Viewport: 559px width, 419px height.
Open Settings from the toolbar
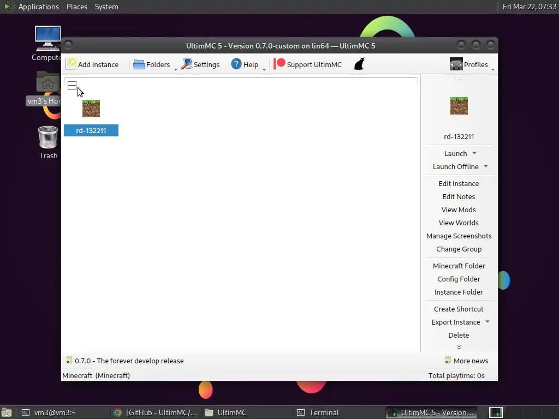(x=200, y=64)
